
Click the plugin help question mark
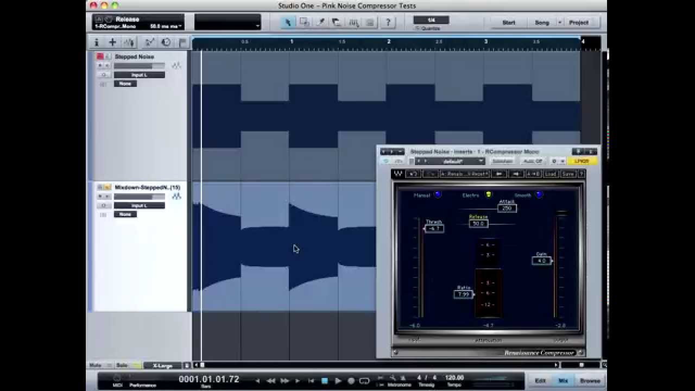(x=581, y=174)
